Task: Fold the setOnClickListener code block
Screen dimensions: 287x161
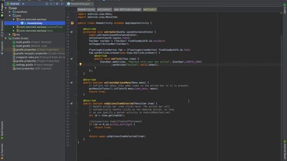Action: click(x=77, y=53)
